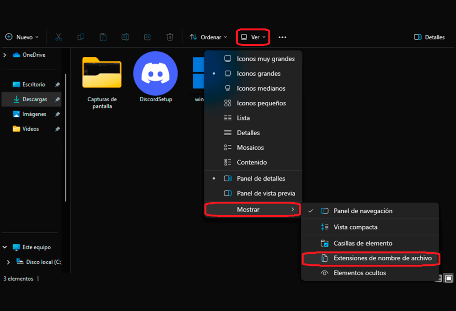Click the large icons view button in status bar
This screenshot has height=311, width=456.
pyautogui.click(x=449, y=279)
